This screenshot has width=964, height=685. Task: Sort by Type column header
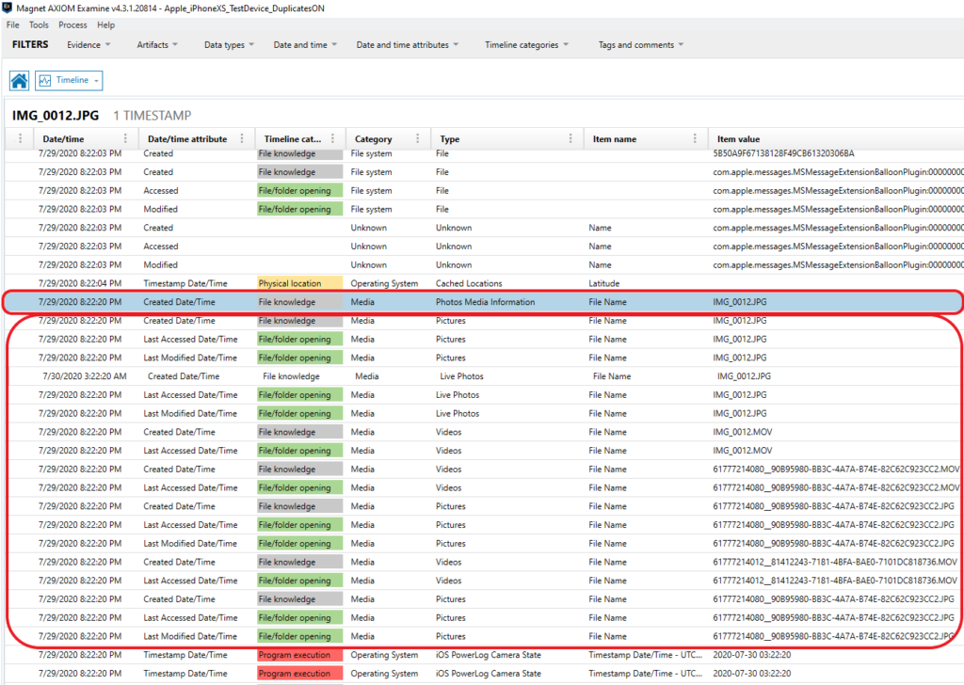[449, 139]
